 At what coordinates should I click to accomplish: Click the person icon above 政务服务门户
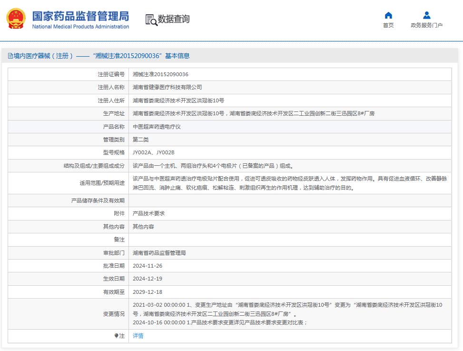pos(426,14)
